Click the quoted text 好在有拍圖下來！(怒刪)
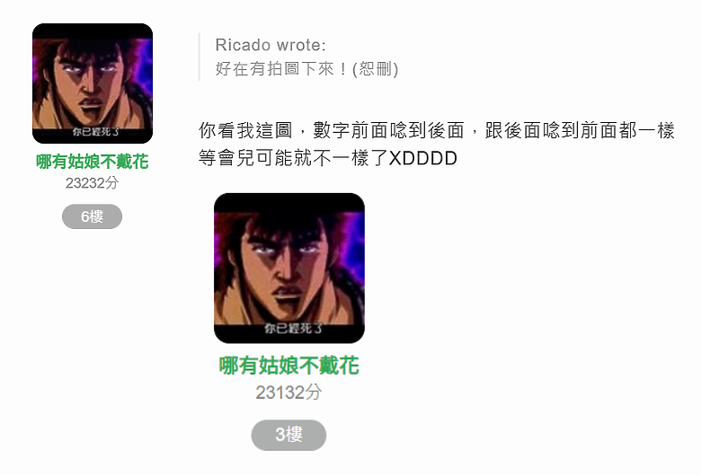 click(306, 69)
